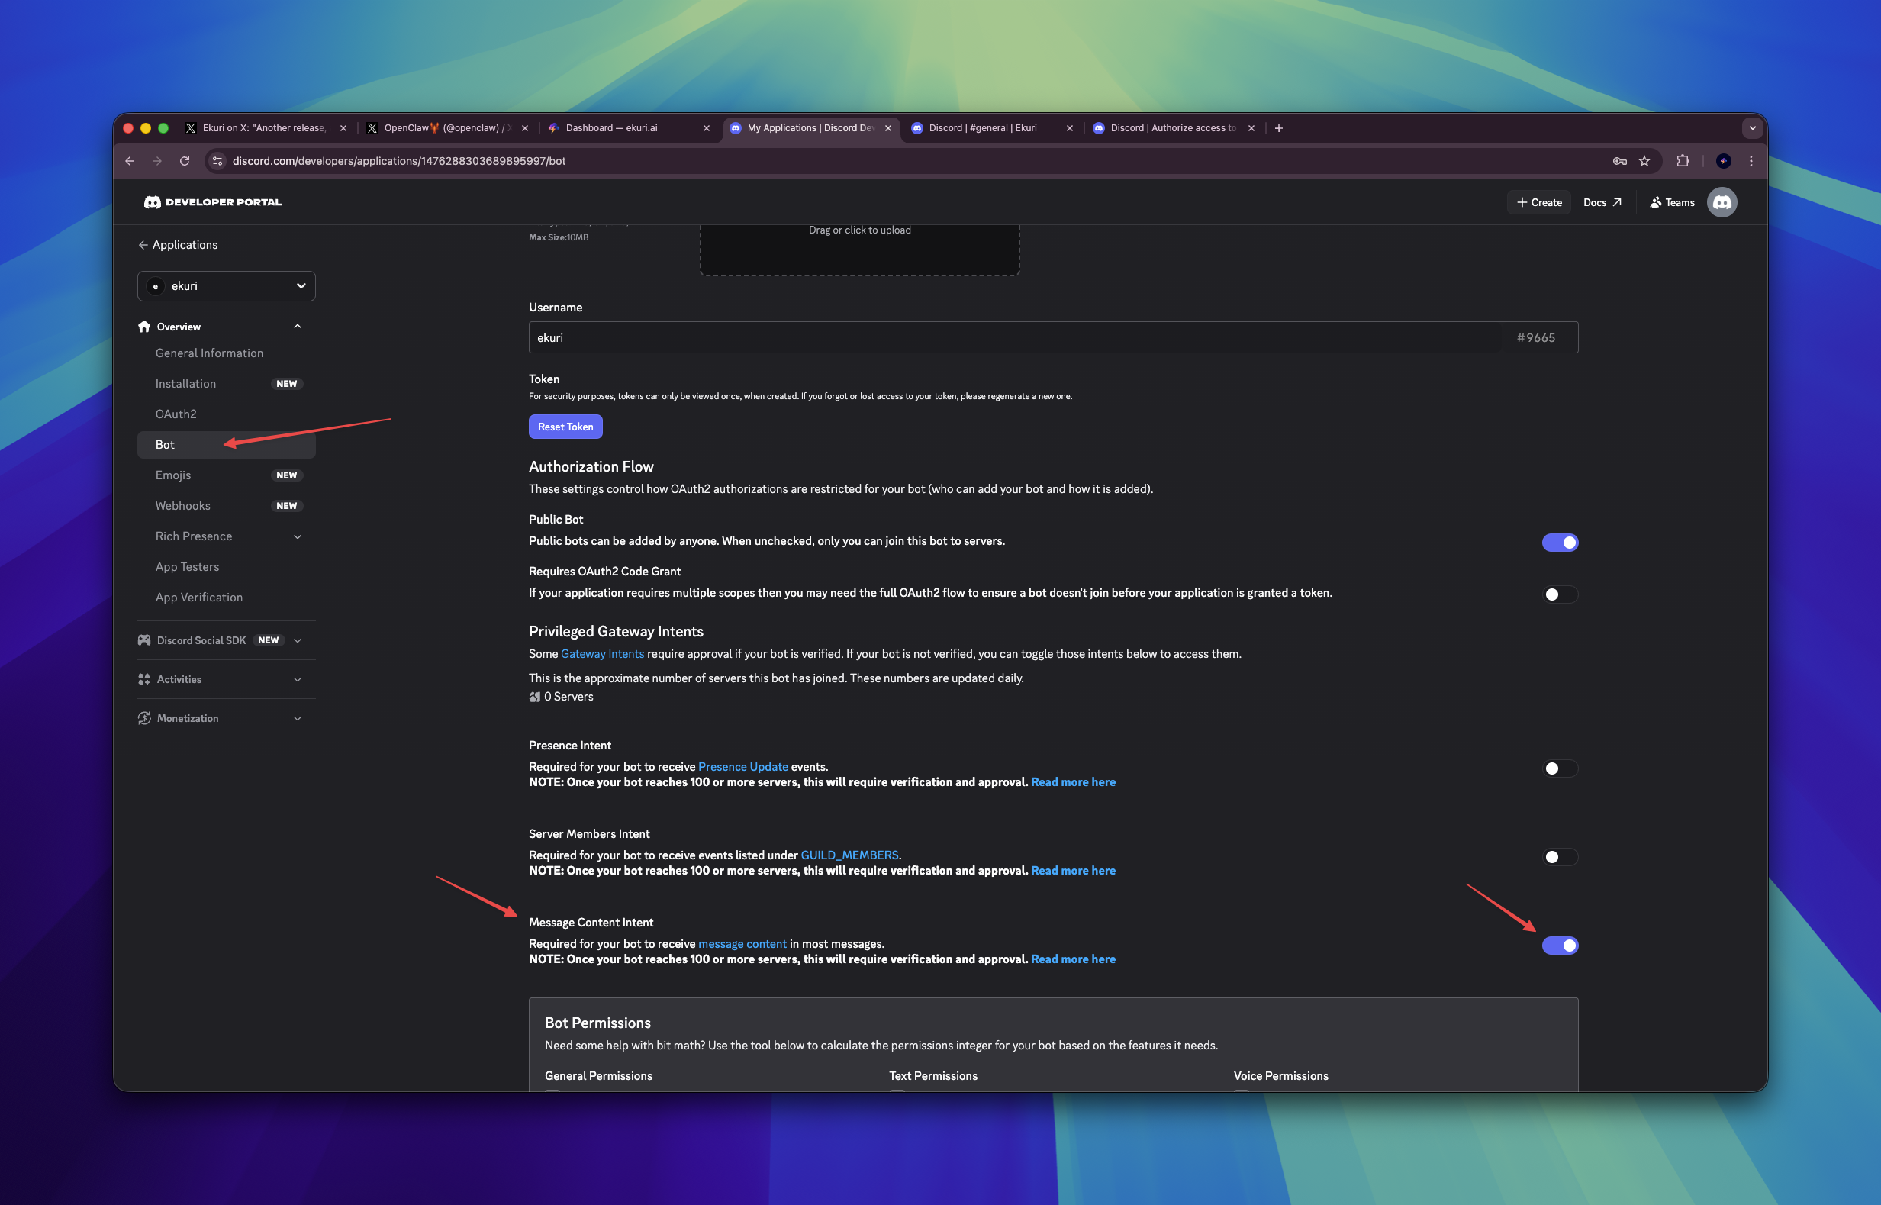Viewport: 1881px width, 1205px height.
Task: Enable the Presence Intent toggle
Action: point(1560,768)
